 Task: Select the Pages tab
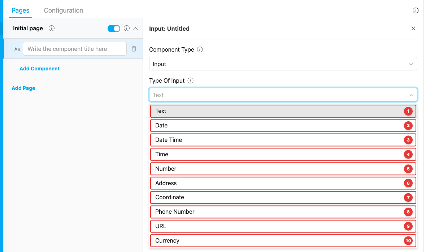(x=20, y=10)
